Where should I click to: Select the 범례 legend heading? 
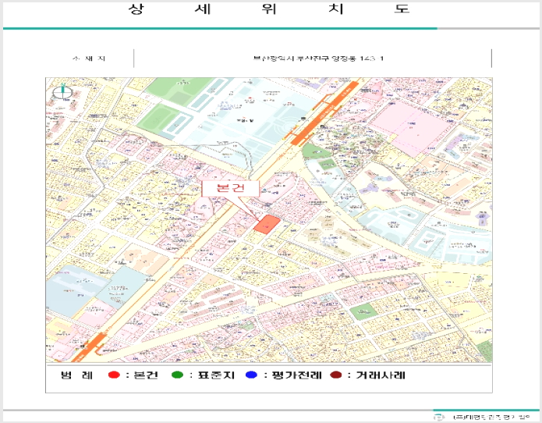[76, 375]
